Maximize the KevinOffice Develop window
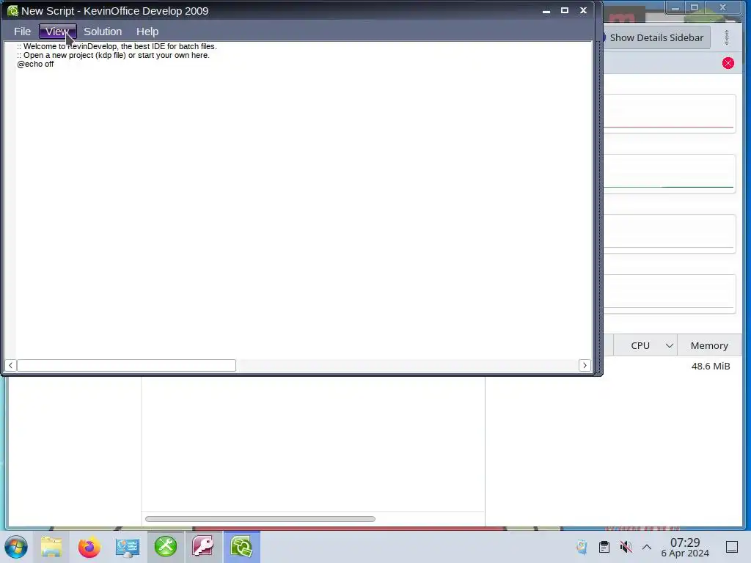 (x=565, y=10)
